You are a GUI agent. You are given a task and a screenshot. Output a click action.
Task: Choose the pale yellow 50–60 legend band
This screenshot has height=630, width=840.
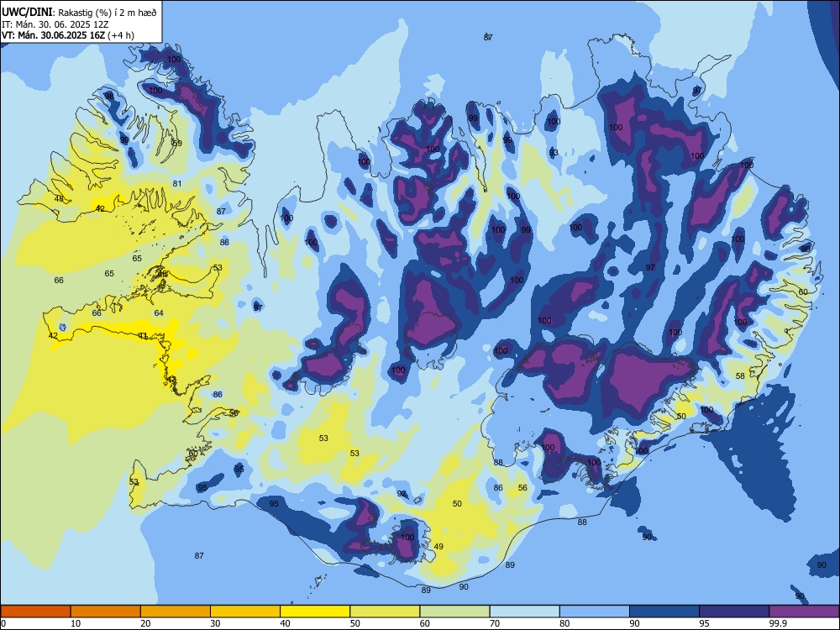click(386, 612)
